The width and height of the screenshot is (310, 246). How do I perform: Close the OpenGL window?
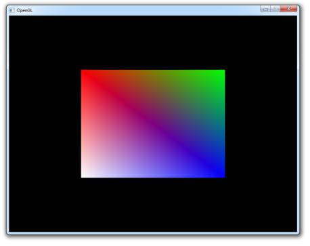[288, 9]
